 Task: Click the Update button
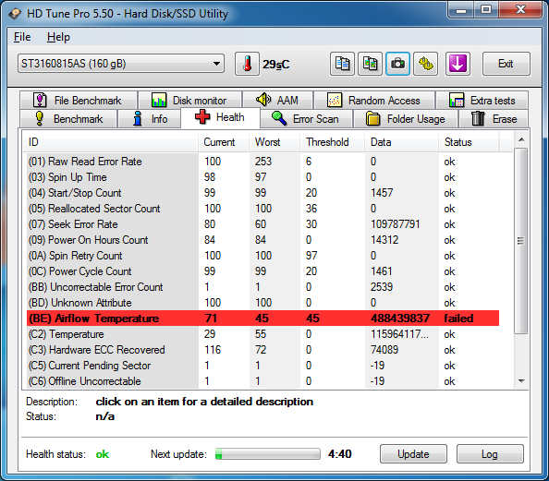tap(413, 454)
